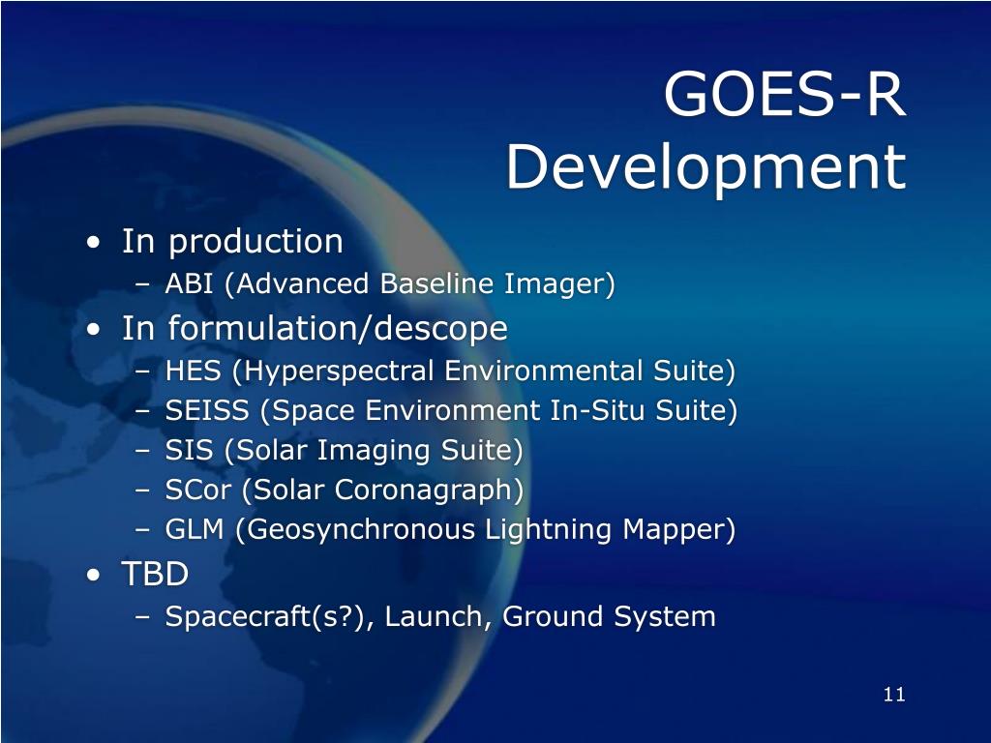Select the 'In production' bullet
This screenshot has width=991, height=743.
click(x=232, y=241)
